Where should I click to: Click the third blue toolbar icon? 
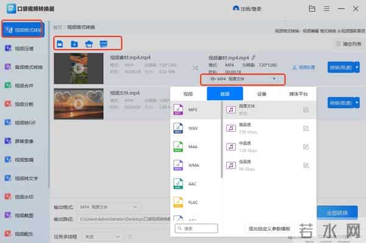(89, 44)
